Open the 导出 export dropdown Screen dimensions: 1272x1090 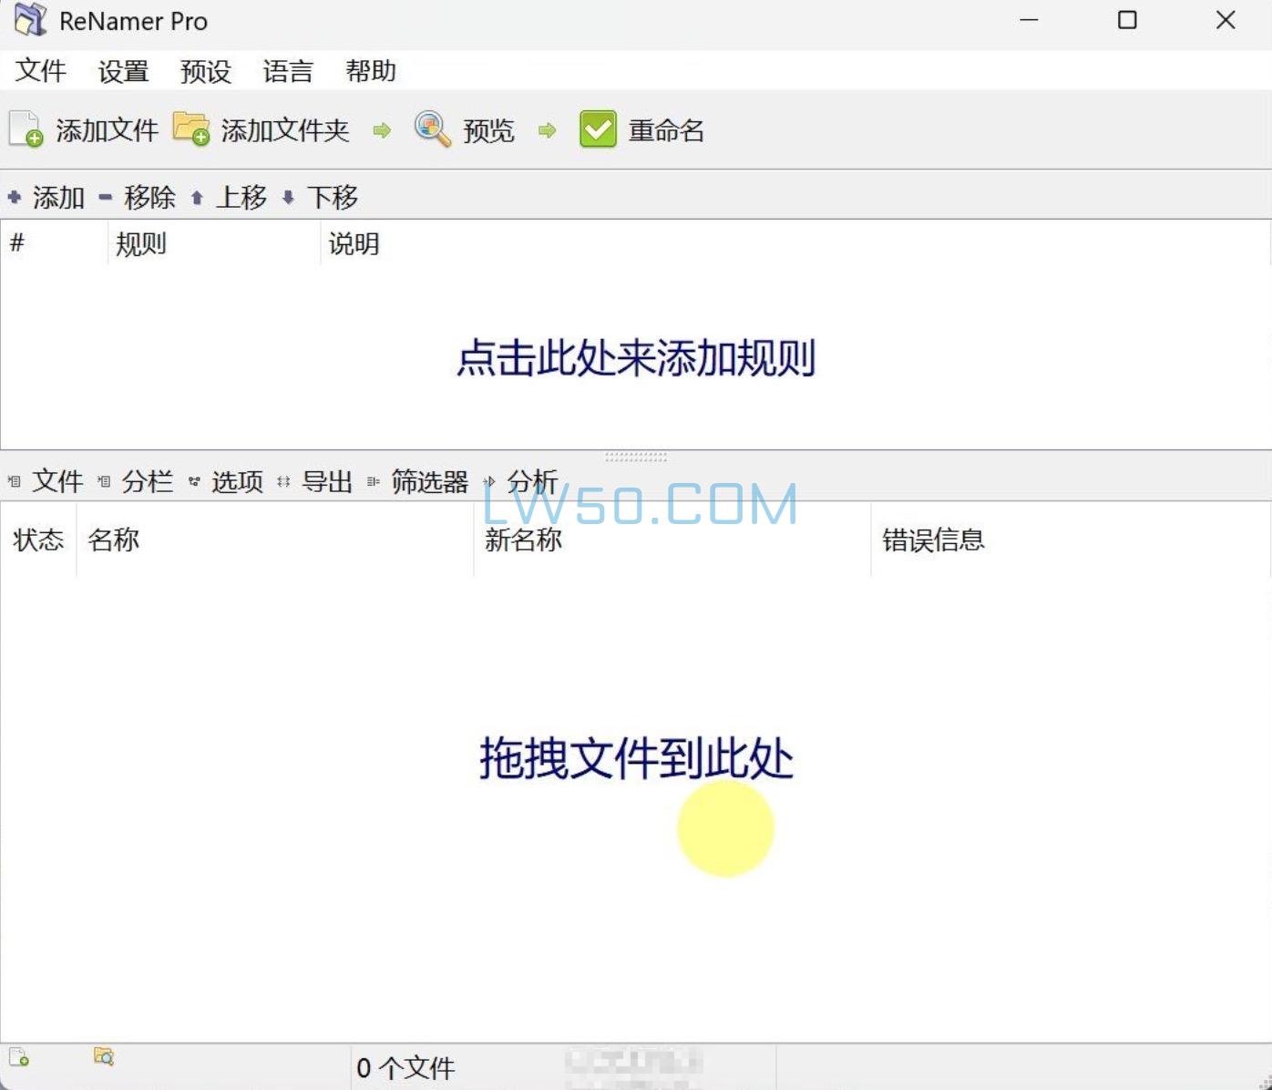(315, 480)
